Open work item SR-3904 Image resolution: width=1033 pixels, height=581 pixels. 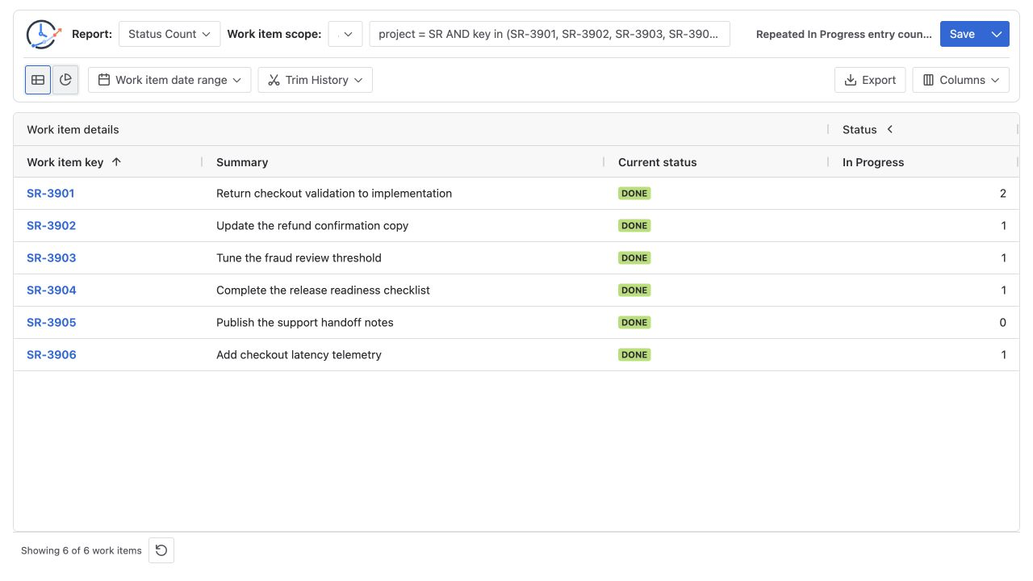coord(52,290)
